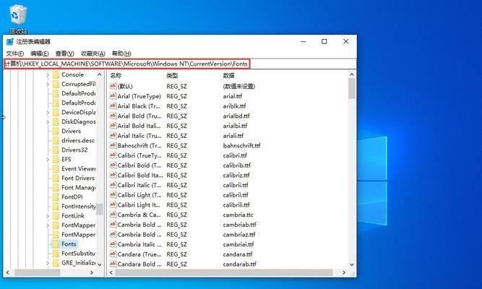The image size is (482, 289).
Task: Click the (数值未设置) data cell
Action: click(239, 87)
